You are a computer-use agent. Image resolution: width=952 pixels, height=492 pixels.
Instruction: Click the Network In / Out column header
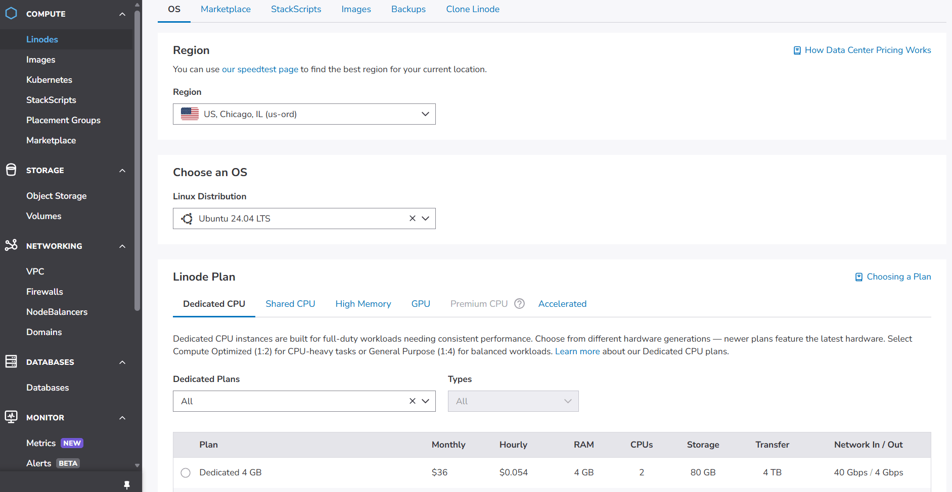(x=868, y=445)
